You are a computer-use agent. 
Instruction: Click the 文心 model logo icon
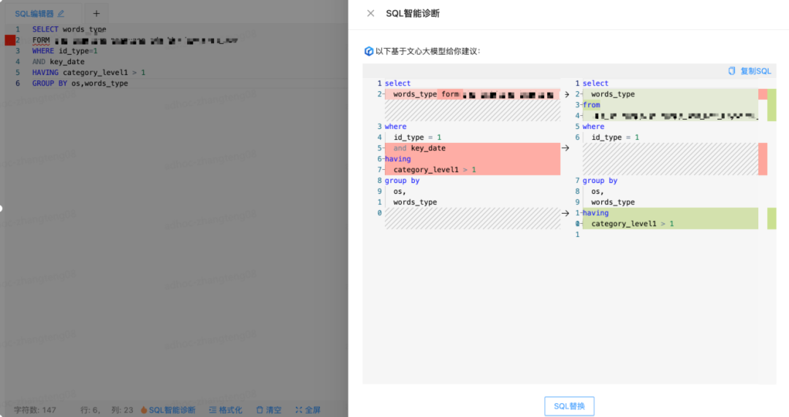[x=368, y=51]
